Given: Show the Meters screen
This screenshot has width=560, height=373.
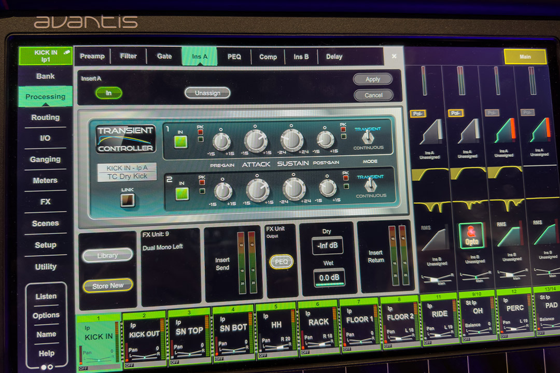Looking at the screenshot, I should 45,181.
